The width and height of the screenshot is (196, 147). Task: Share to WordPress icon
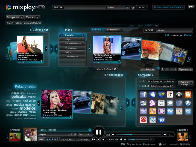point(188,103)
